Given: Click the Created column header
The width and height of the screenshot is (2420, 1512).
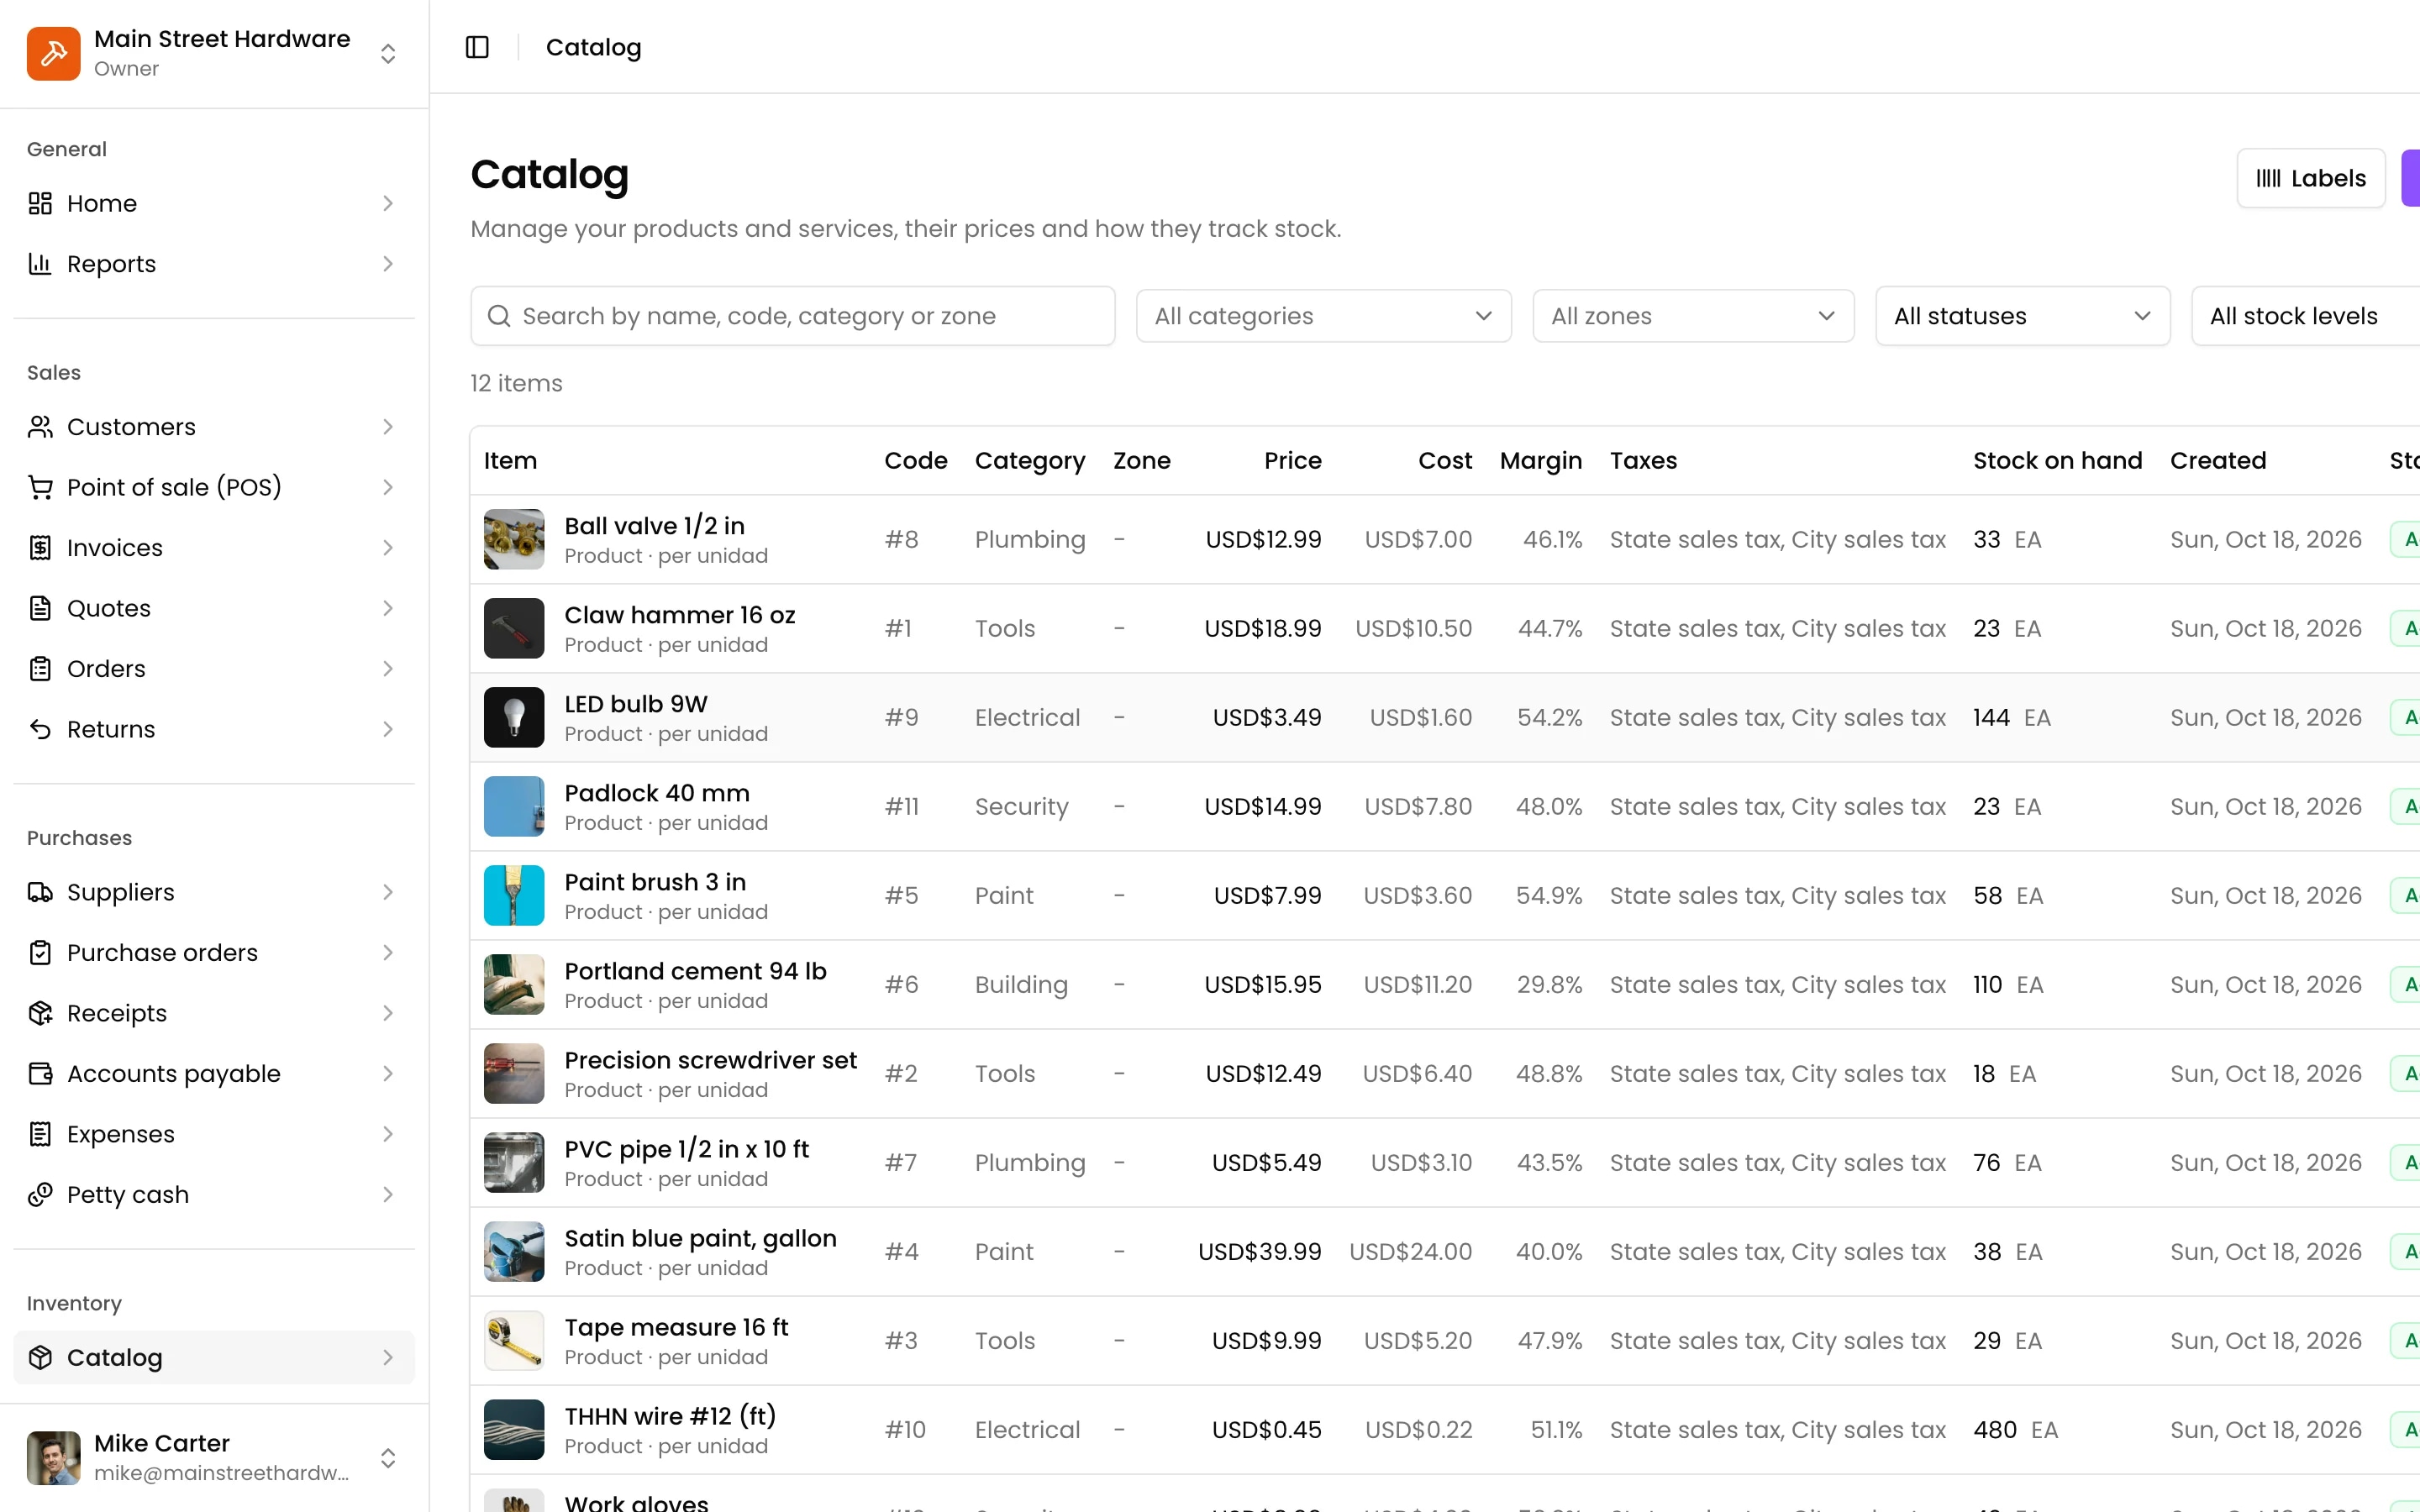Looking at the screenshot, I should click(2217, 461).
